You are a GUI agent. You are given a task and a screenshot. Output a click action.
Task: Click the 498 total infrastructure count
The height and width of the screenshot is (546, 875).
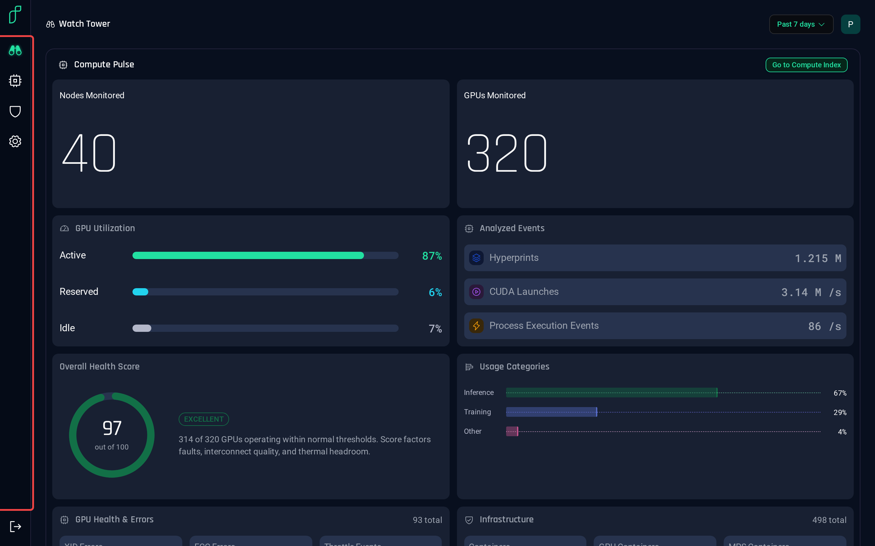pyautogui.click(x=829, y=520)
